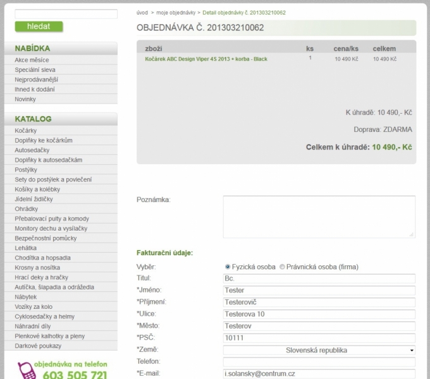Browse the Autosedačky category
Image resolution: width=430 pixels, height=379 pixels.
(x=32, y=150)
